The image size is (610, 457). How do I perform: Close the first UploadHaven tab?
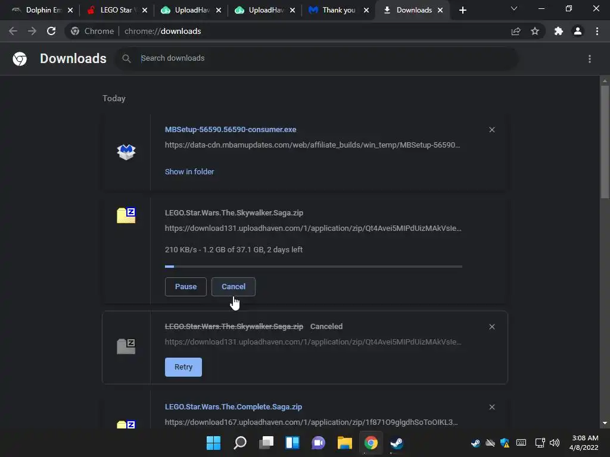point(219,11)
